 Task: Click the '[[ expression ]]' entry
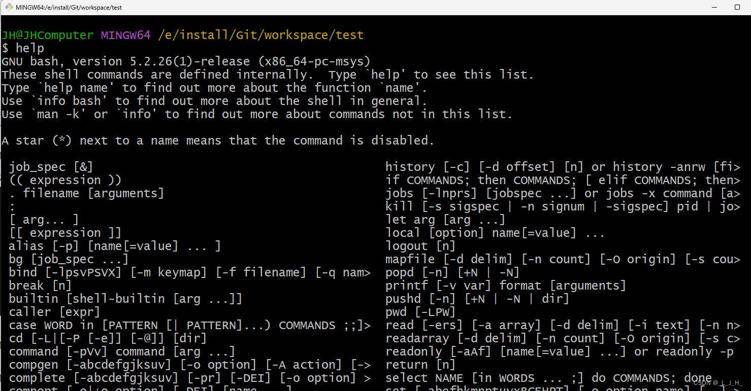(x=65, y=233)
